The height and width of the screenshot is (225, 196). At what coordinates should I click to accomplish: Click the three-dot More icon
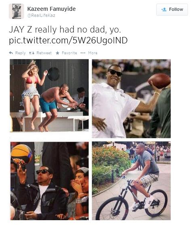click(83, 53)
